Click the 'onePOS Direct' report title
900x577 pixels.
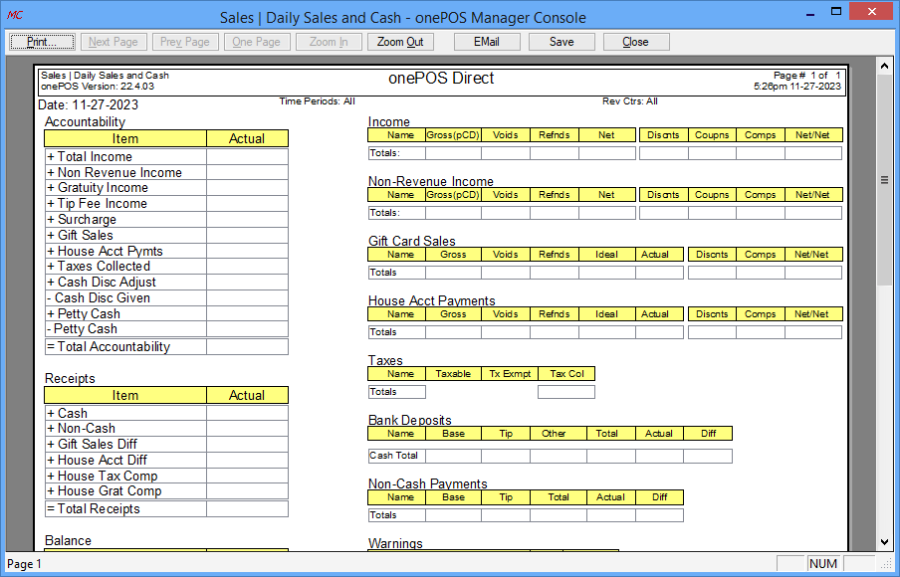(441, 78)
